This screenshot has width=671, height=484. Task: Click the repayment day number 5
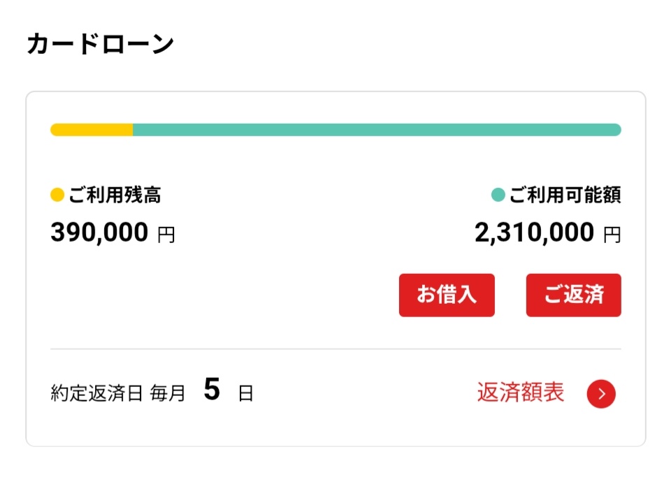pyautogui.click(x=212, y=390)
